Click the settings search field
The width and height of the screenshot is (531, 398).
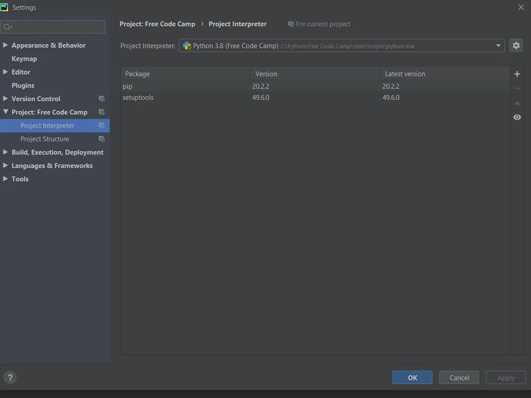coord(53,27)
